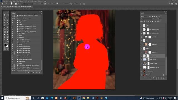The image size is (178, 100).
Task: Select the Rectangular Marquee tool
Action: click(x=8, y=15)
